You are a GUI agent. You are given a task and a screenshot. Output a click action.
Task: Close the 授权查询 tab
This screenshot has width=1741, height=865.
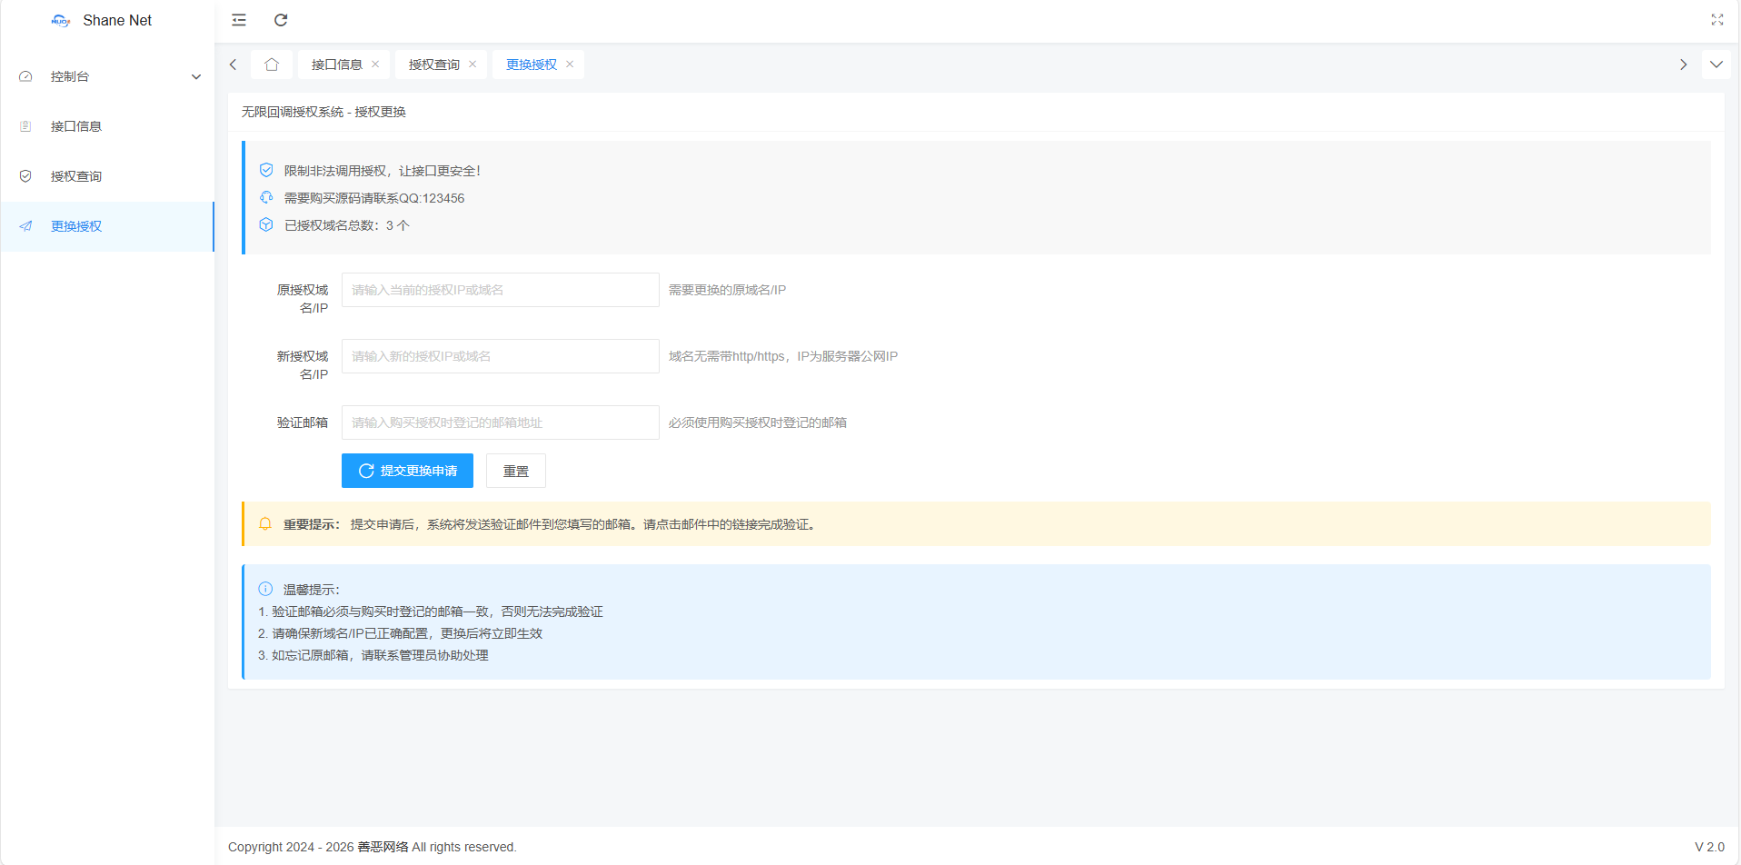[x=473, y=65]
